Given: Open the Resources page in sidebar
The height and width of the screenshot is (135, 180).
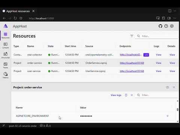Looking at the screenshot, I should [6, 36].
